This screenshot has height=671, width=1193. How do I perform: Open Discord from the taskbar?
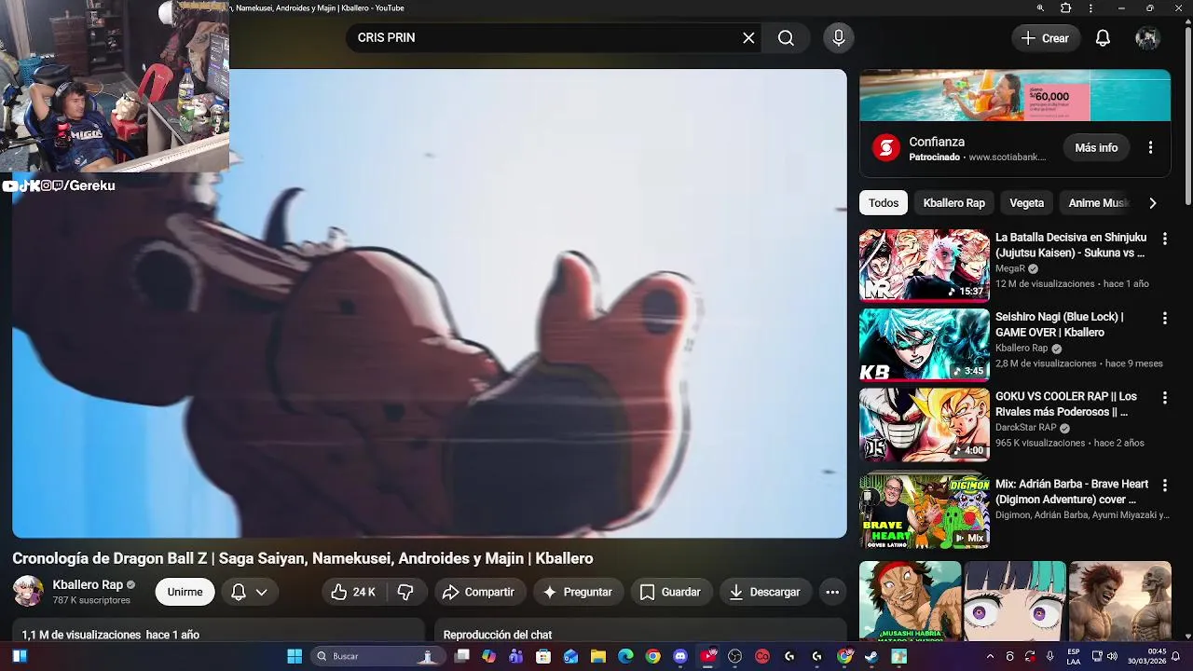(x=680, y=656)
